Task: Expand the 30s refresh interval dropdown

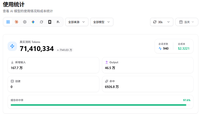Action: point(162,22)
